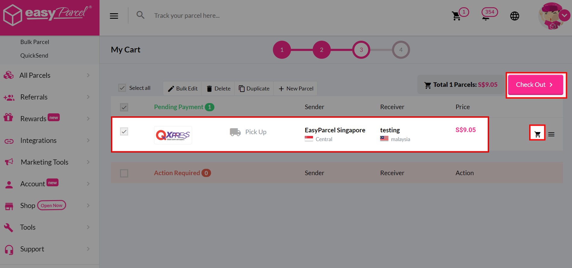Check the Action Required section checkbox

click(124, 173)
